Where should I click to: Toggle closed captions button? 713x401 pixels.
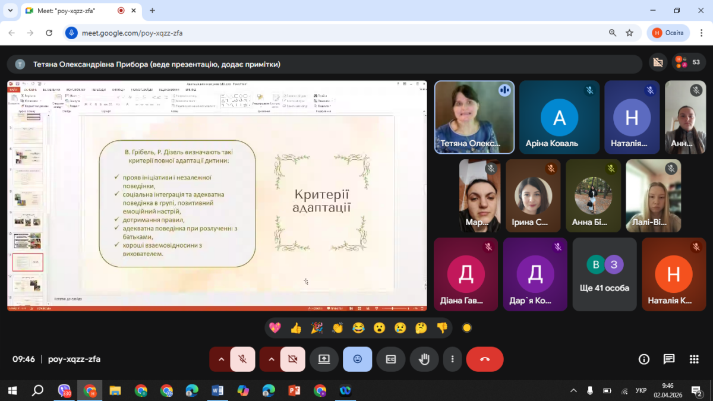click(x=391, y=359)
